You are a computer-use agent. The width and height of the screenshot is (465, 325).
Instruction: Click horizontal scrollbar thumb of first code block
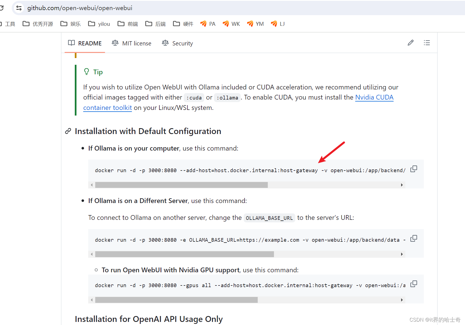pyautogui.click(x=182, y=185)
